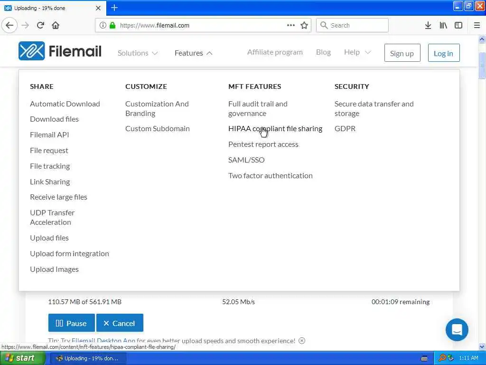This screenshot has height=365, width=486.
Task: Pause the upload
Action: point(71,323)
